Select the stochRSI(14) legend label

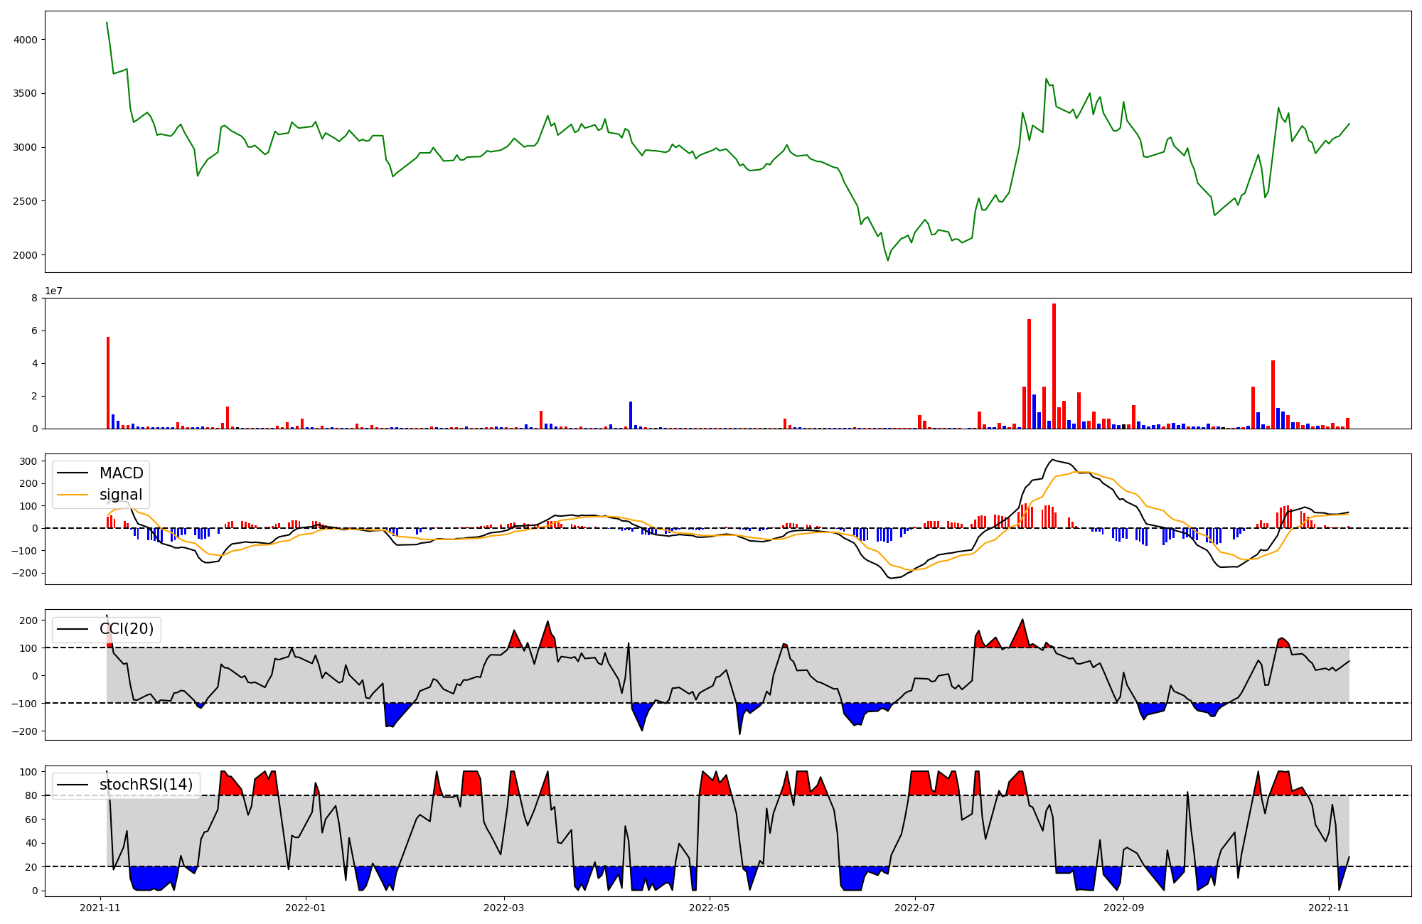coord(146,785)
